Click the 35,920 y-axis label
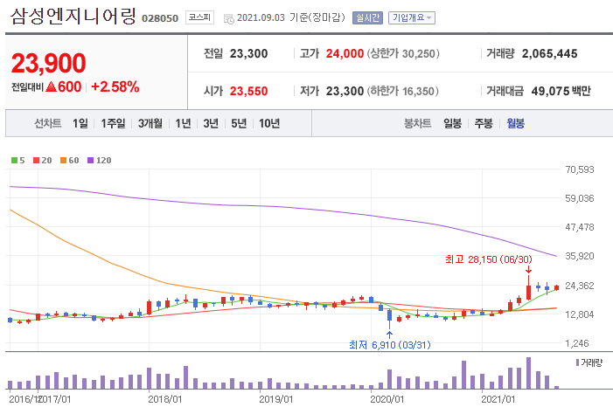 point(580,256)
